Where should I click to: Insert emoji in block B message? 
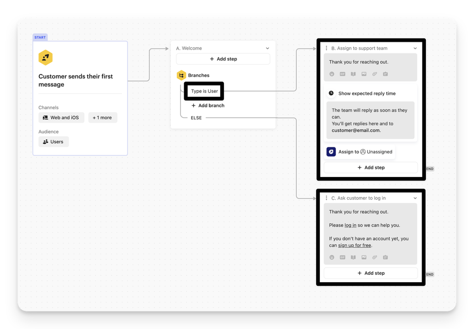point(331,74)
